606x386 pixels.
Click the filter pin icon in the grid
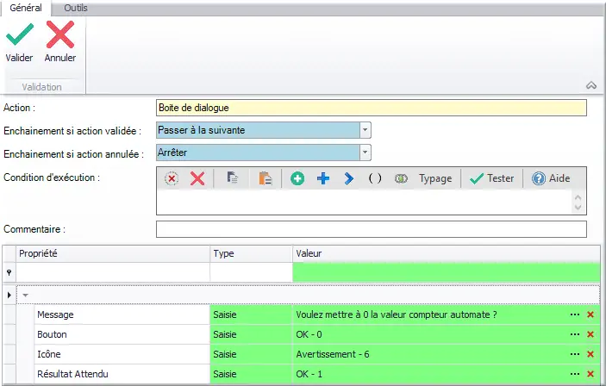9,272
